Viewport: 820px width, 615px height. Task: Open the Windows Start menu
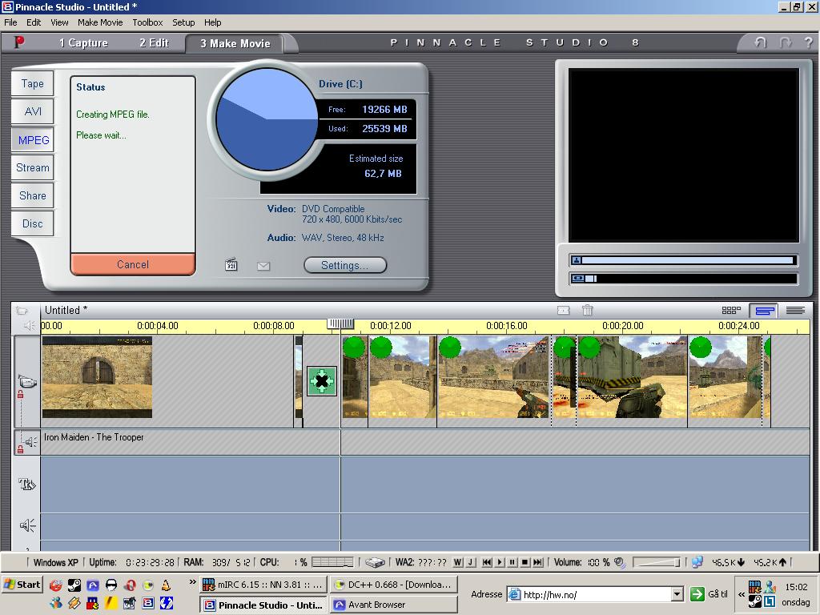(x=22, y=585)
